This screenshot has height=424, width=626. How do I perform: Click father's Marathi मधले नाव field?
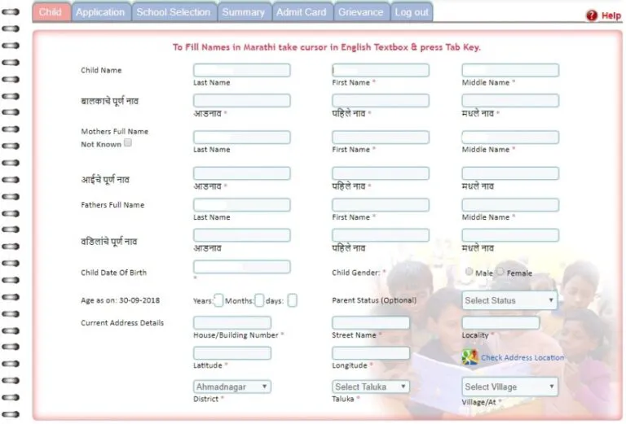click(x=510, y=235)
